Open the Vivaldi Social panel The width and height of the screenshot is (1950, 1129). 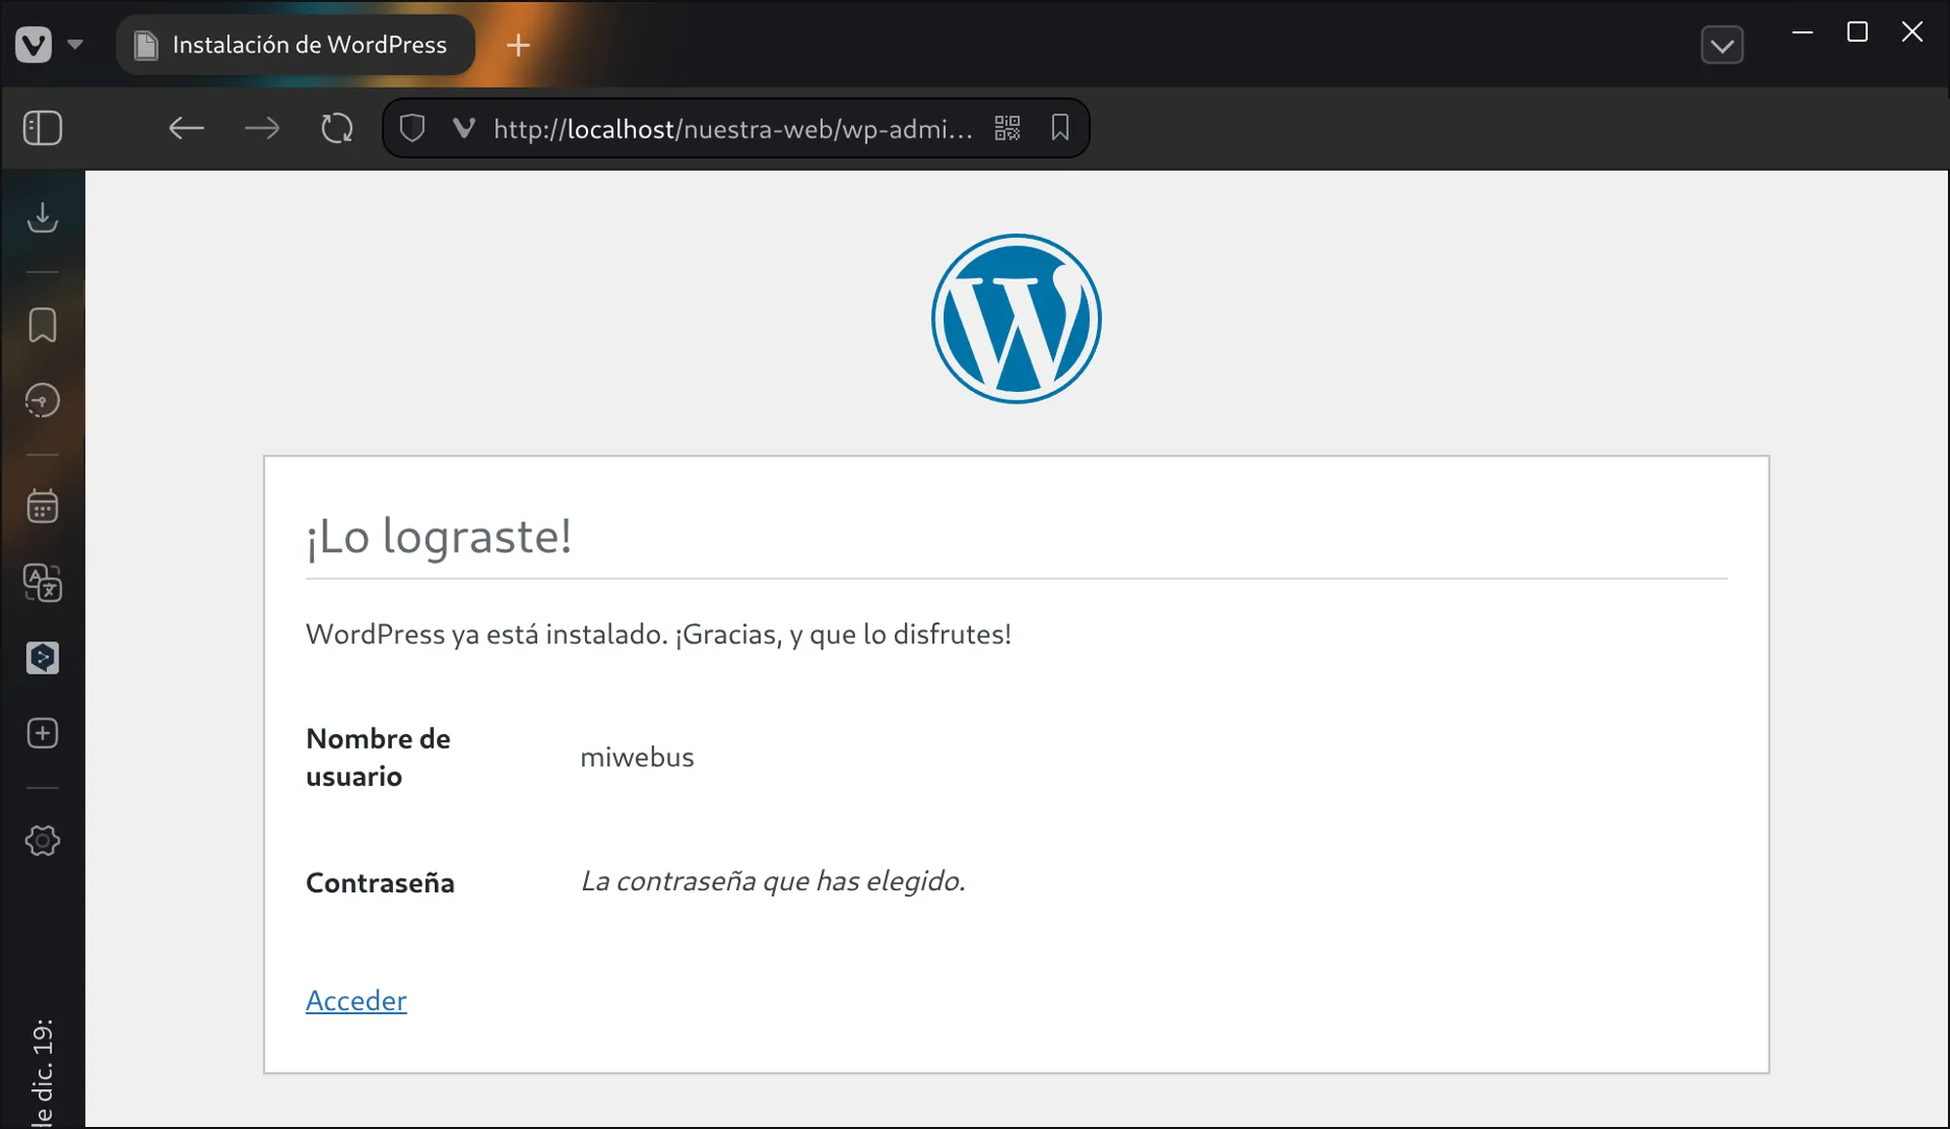coord(42,658)
